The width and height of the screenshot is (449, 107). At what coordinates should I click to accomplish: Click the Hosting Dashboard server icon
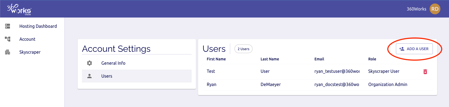click(8, 26)
